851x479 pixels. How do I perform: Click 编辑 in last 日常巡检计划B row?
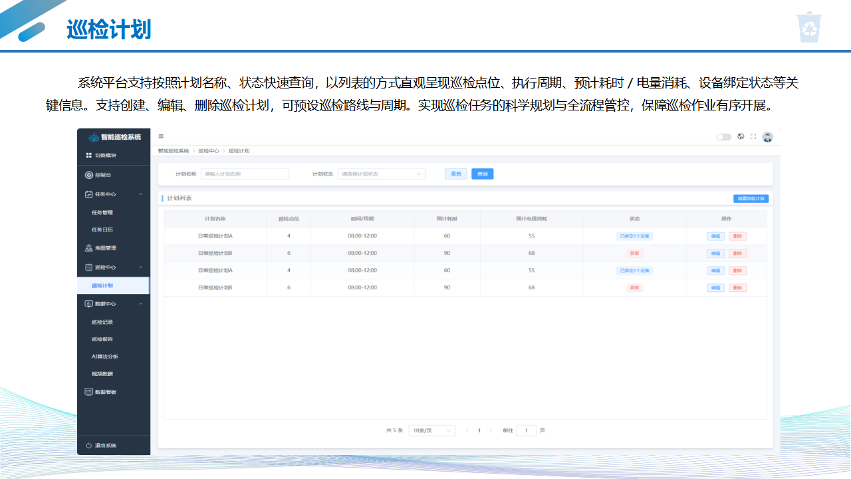pyautogui.click(x=715, y=288)
